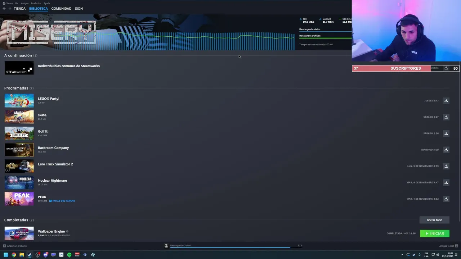Go to the TIENDA tab

(x=20, y=9)
